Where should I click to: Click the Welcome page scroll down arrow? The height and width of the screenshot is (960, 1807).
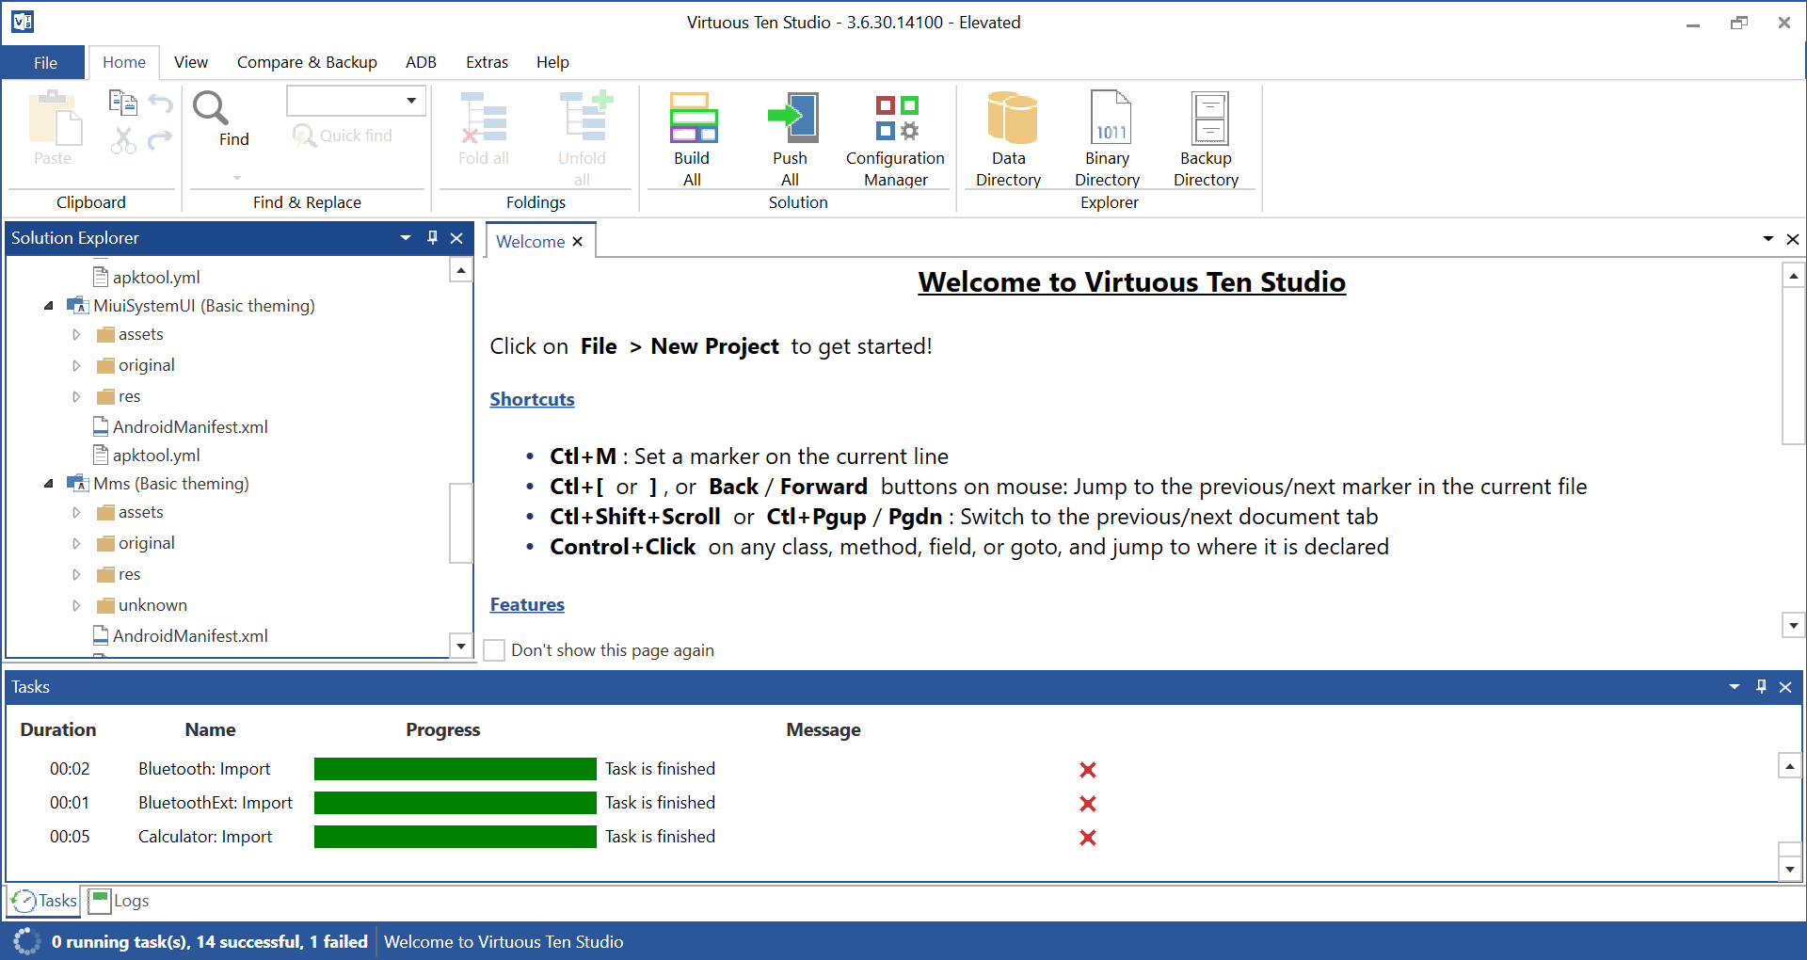click(1793, 625)
